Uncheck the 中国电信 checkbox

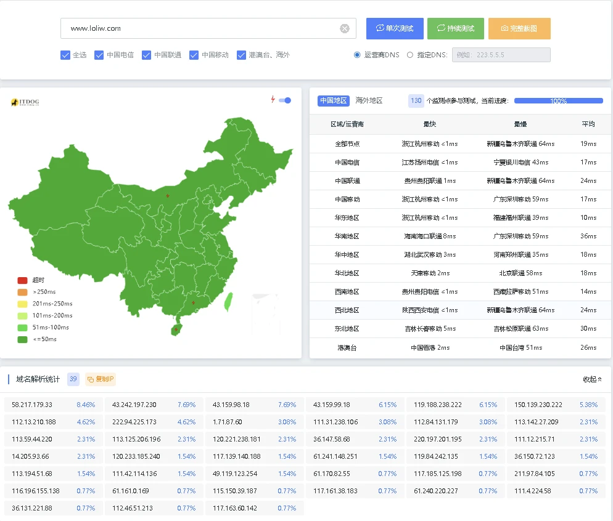click(99, 55)
